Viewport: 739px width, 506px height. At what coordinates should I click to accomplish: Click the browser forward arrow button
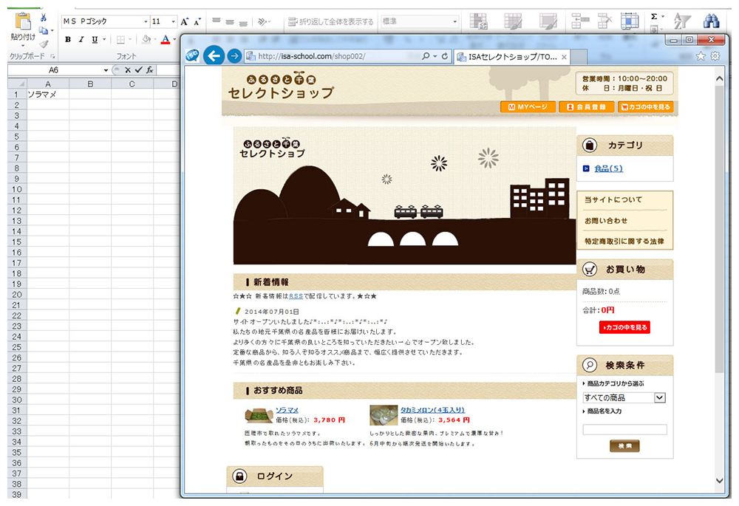coord(234,56)
